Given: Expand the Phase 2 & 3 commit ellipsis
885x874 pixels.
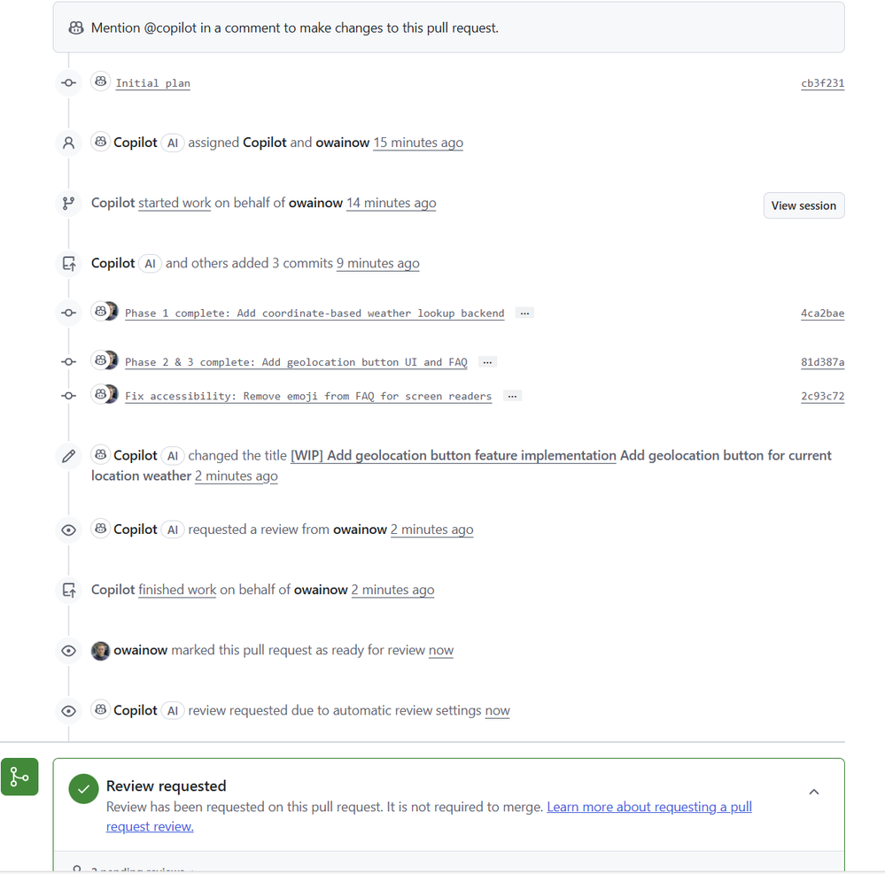Looking at the screenshot, I should click(487, 362).
